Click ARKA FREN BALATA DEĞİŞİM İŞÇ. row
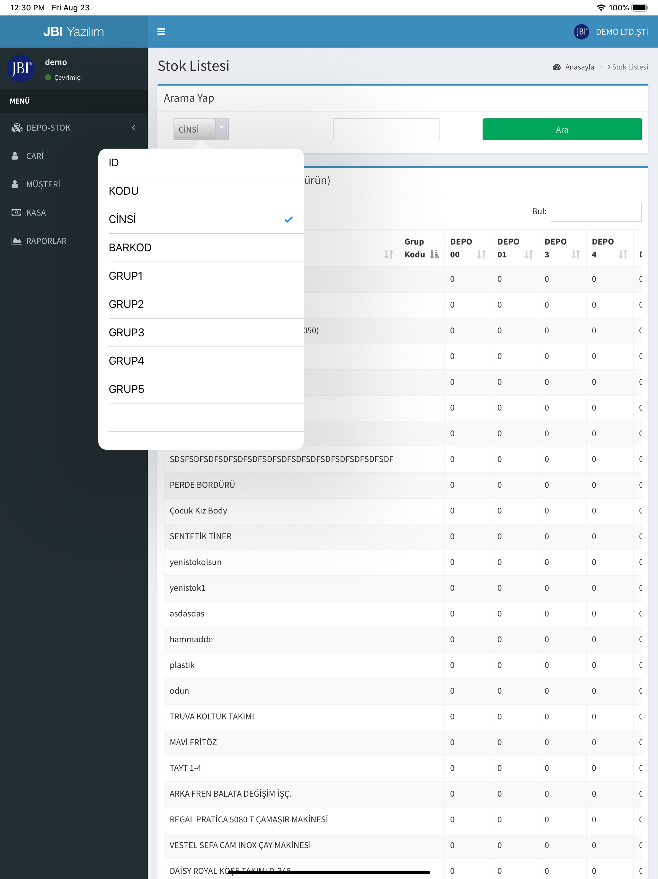The width and height of the screenshot is (658, 879). click(403, 793)
